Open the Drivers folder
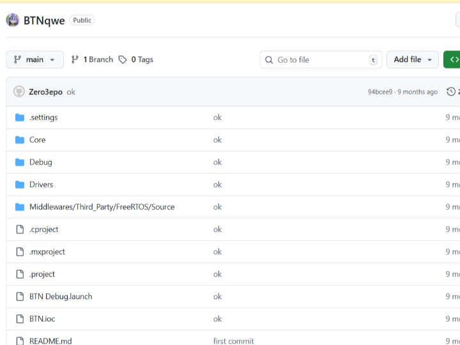The width and height of the screenshot is (460, 345). click(41, 185)
